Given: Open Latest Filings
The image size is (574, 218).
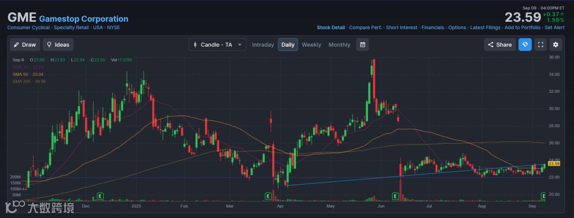Looking at the screenshot, I should pyautogui.click(x=485, y=28).
